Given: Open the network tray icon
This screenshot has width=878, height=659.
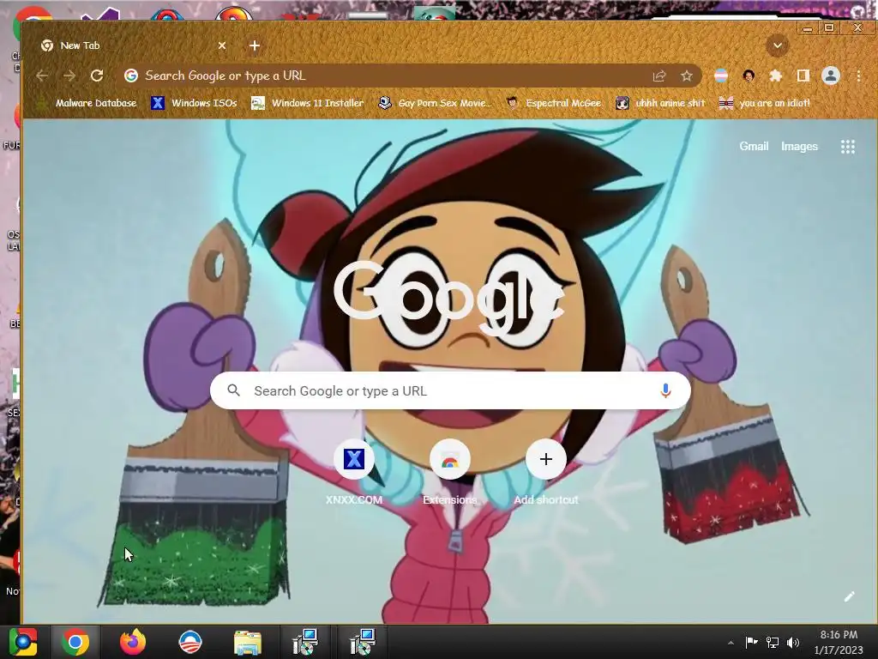Looking at the screenshot, I should click(773, 642).
